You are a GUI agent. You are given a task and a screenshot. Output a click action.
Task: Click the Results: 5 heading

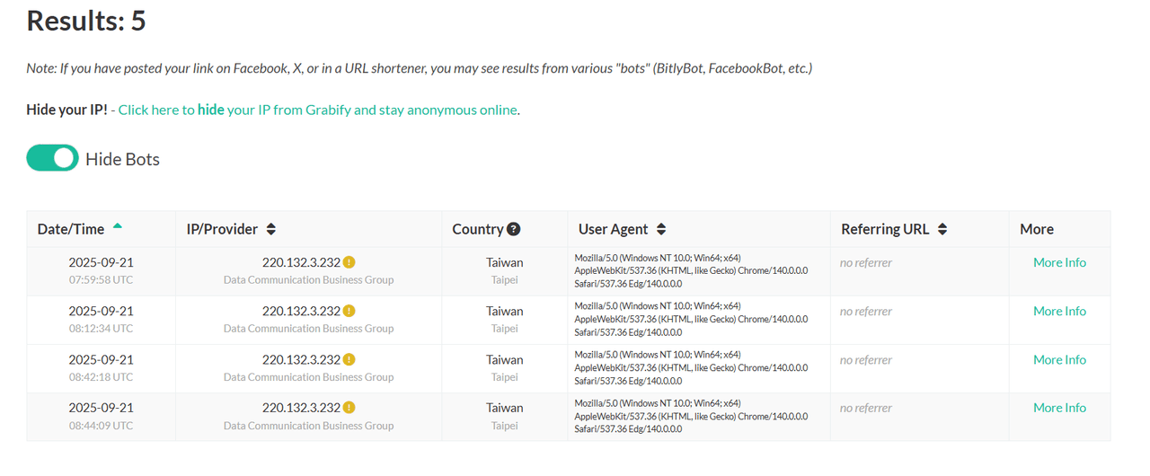86,19
